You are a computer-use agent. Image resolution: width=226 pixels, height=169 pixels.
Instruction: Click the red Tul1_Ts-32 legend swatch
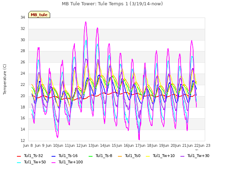[x=19, y=156]
